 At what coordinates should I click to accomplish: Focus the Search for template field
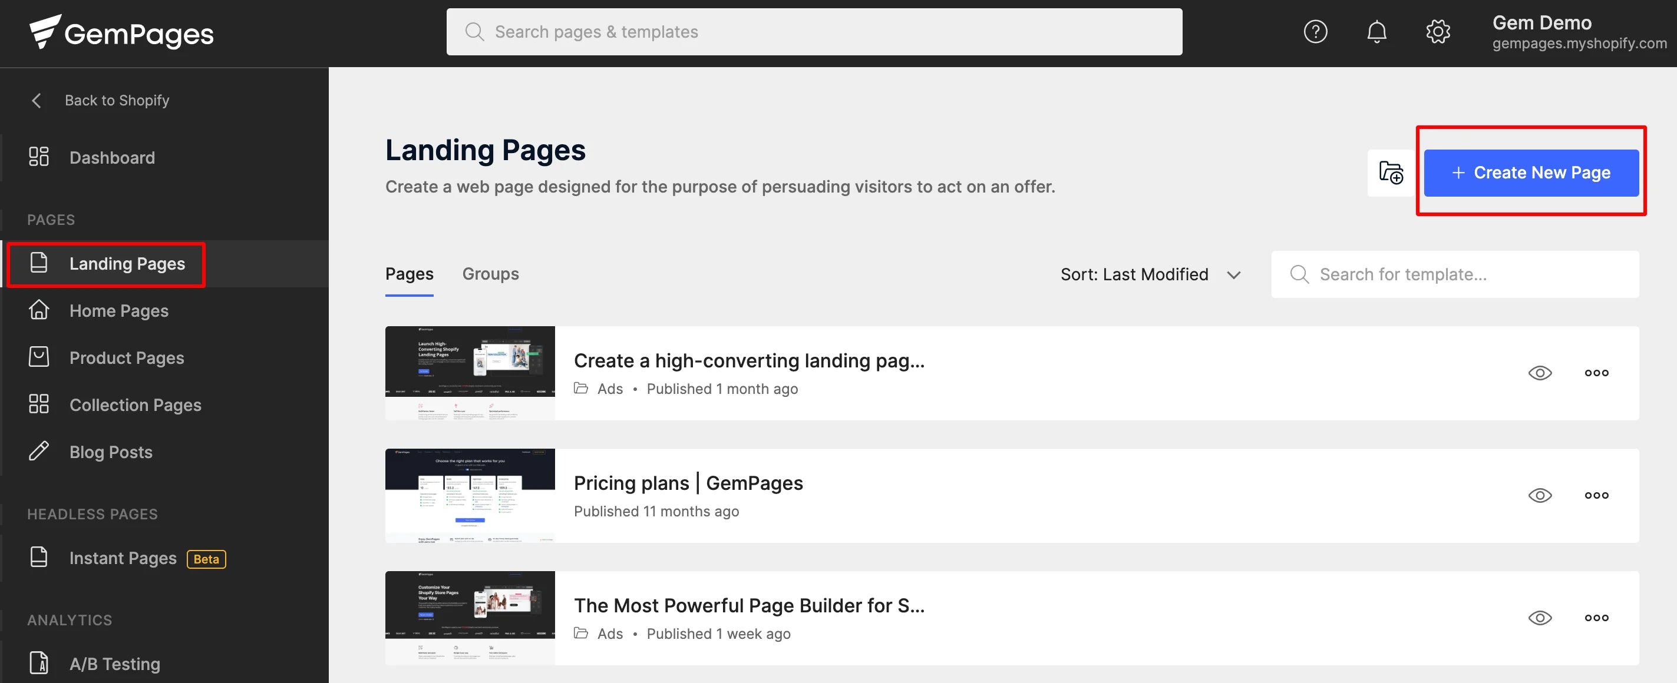pyautogui.click(x=1455, y=274)
